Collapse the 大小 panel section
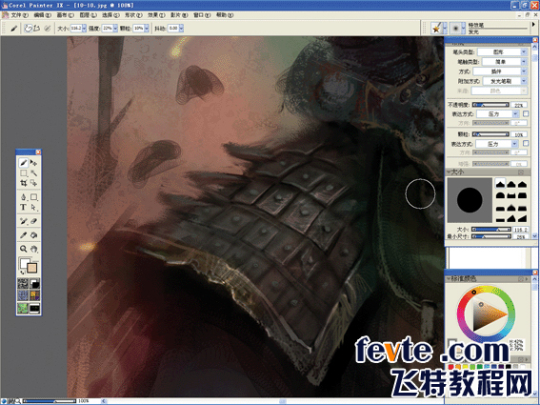Image resolution: width=540 pixels, height=405 pixels. pyautogui.click(x=450, y=172)
